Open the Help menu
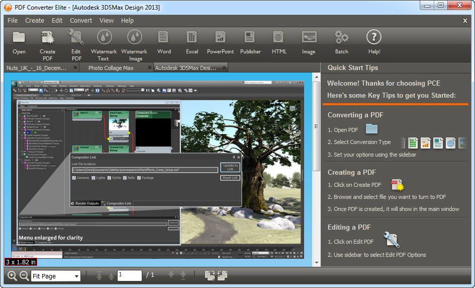This screenshot has height=288, width=475. click(127, 20)
